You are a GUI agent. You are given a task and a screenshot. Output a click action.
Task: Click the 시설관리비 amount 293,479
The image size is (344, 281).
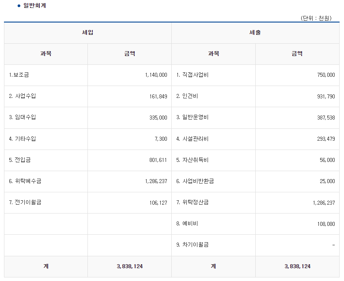click(326, 139)
